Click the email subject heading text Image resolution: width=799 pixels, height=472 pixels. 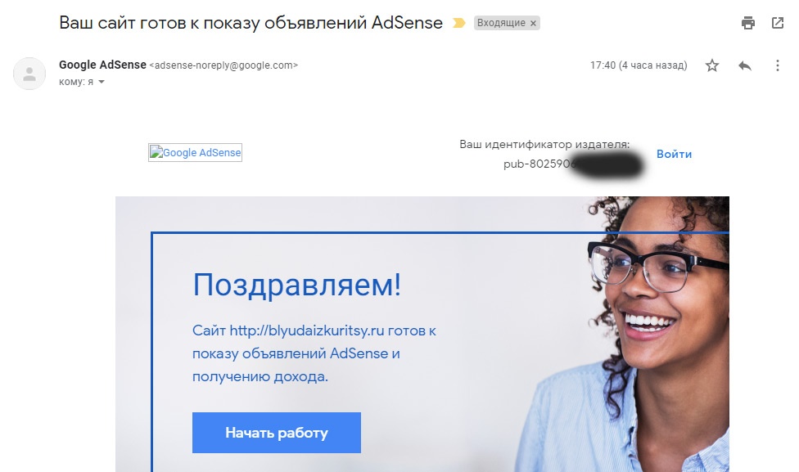pos(251,23)
